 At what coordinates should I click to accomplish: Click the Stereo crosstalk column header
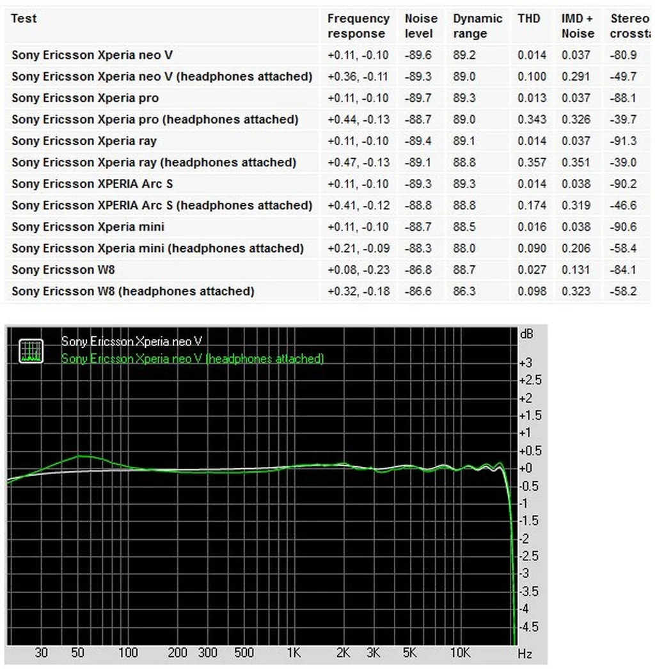coord(629,26)
